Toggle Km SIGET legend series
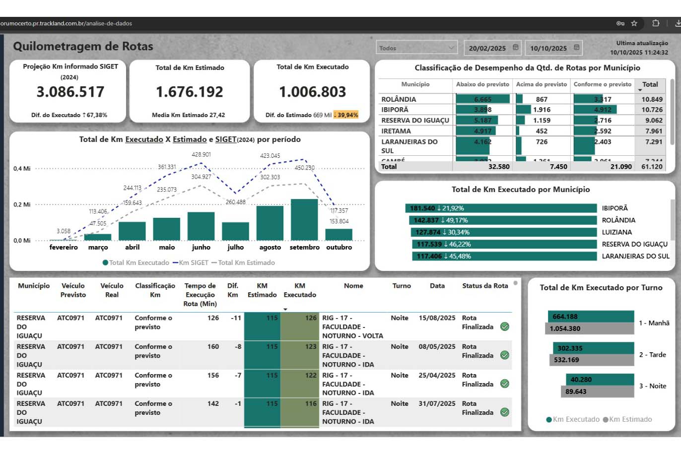Viewport: 681px width, 454px height. point(191,262)
